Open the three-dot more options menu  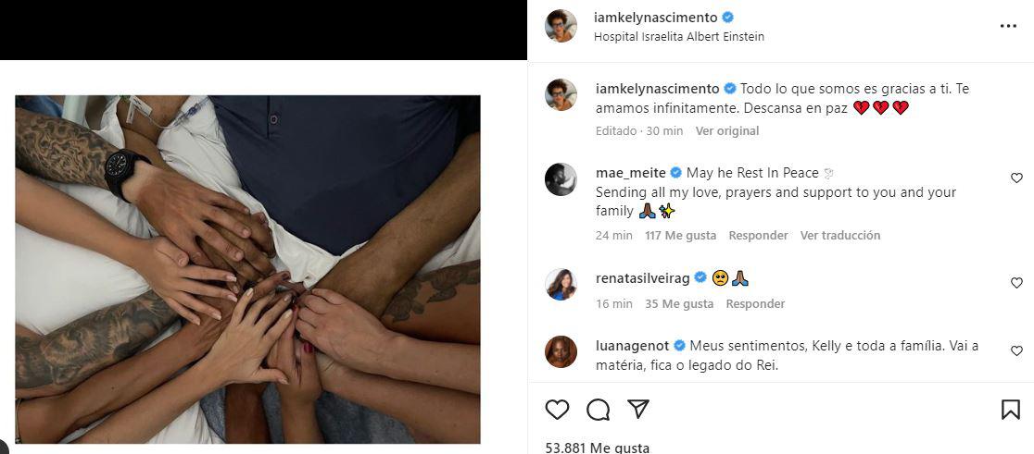1008,26
